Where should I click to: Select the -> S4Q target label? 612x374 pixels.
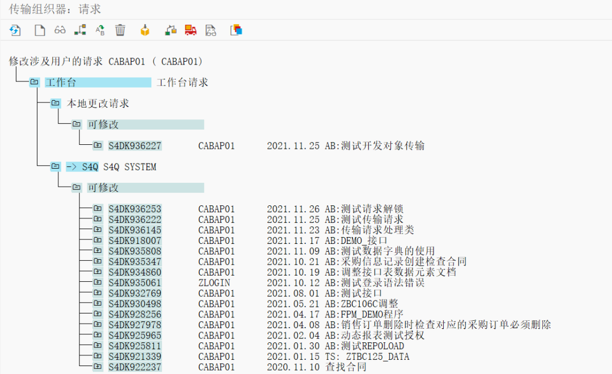(x=82, y=167)
